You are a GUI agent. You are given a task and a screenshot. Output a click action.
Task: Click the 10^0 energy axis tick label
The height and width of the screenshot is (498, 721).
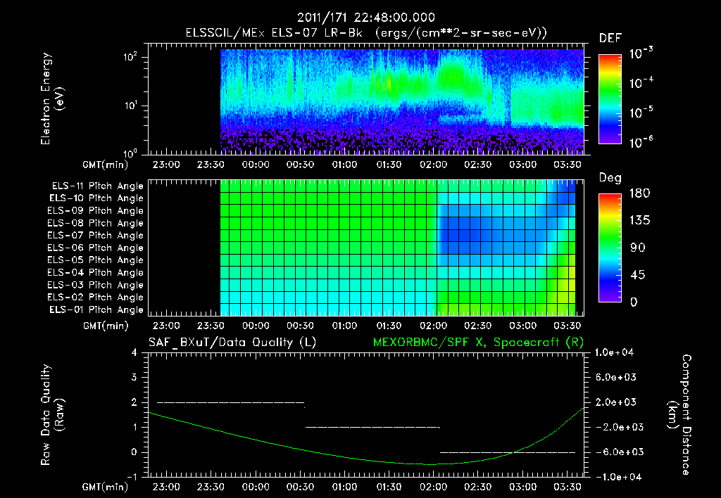130,153
